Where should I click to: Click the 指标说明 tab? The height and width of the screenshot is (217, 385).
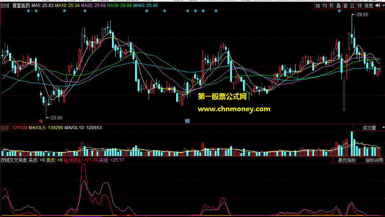click(x=374, y=160)
